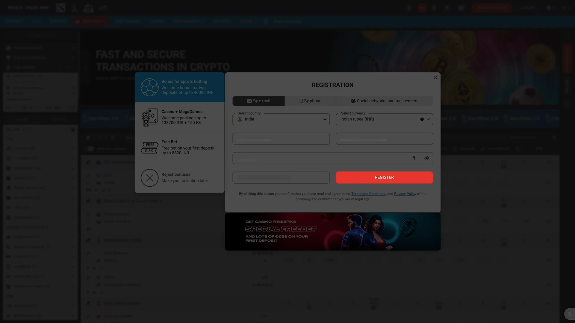Switch to Social networks and messengers tab
The height and width of the screenshot is (323, 575).
(384, 101)
